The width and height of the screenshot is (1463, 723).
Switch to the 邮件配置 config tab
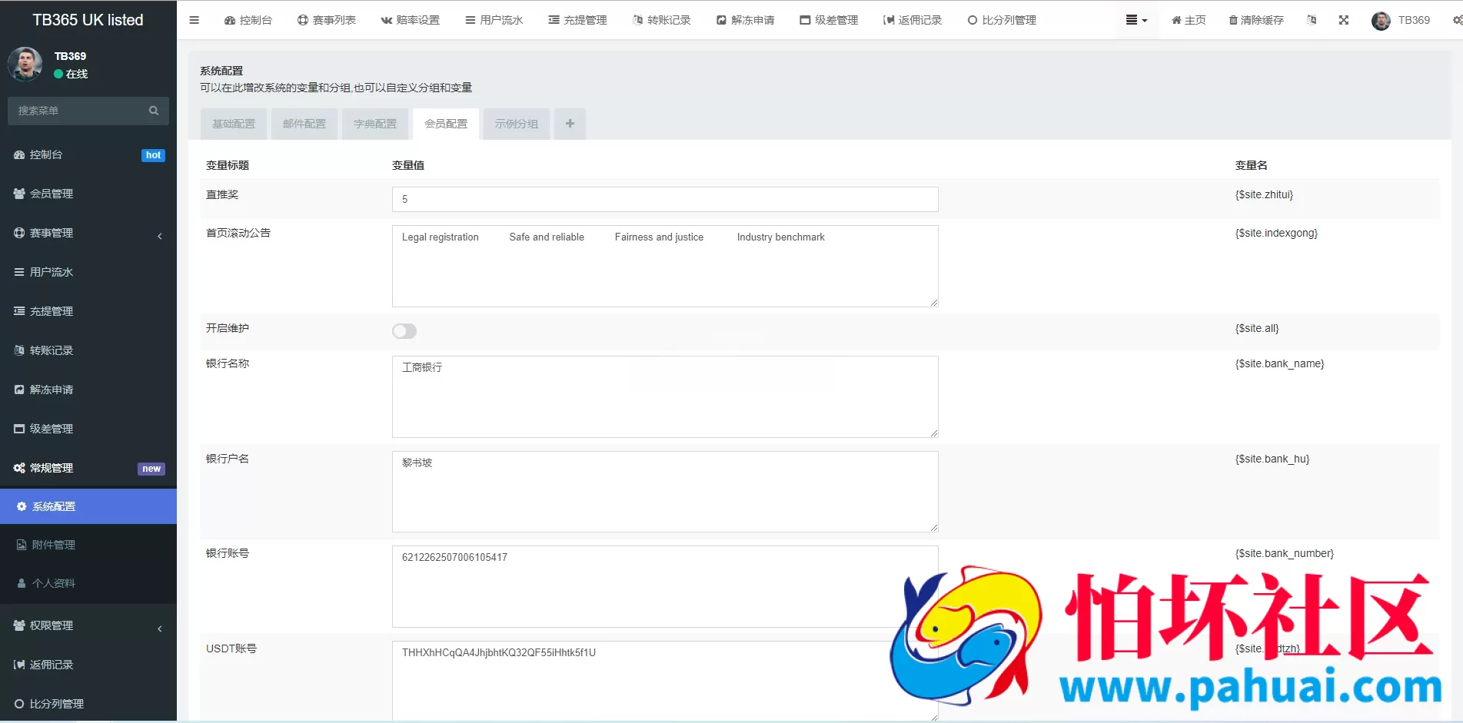[x=304, y=124]
